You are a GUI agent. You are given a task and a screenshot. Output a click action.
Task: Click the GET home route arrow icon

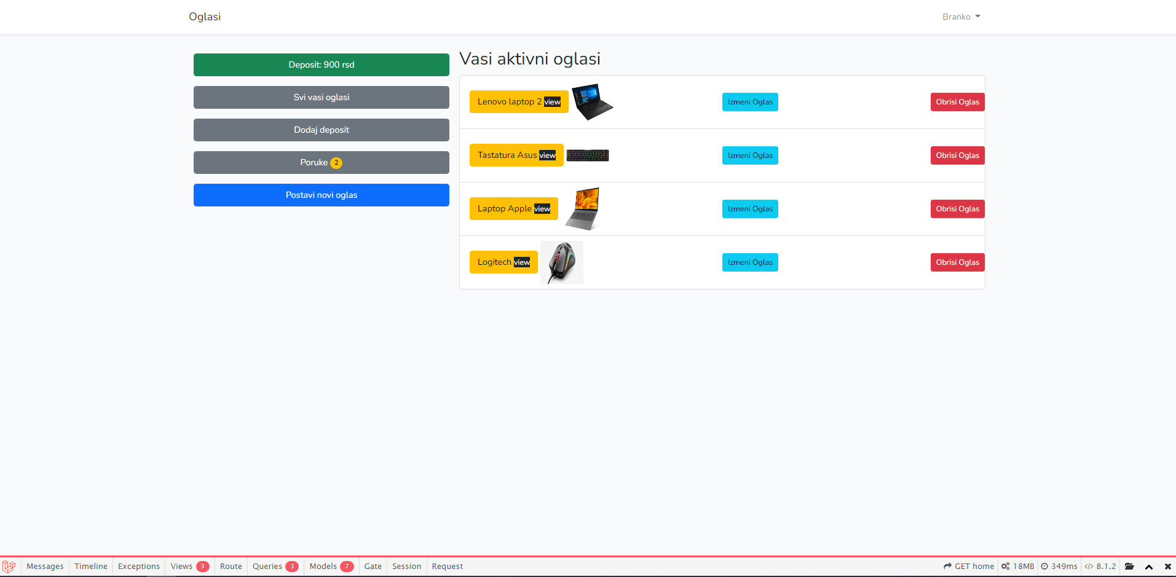coord(947,566)
